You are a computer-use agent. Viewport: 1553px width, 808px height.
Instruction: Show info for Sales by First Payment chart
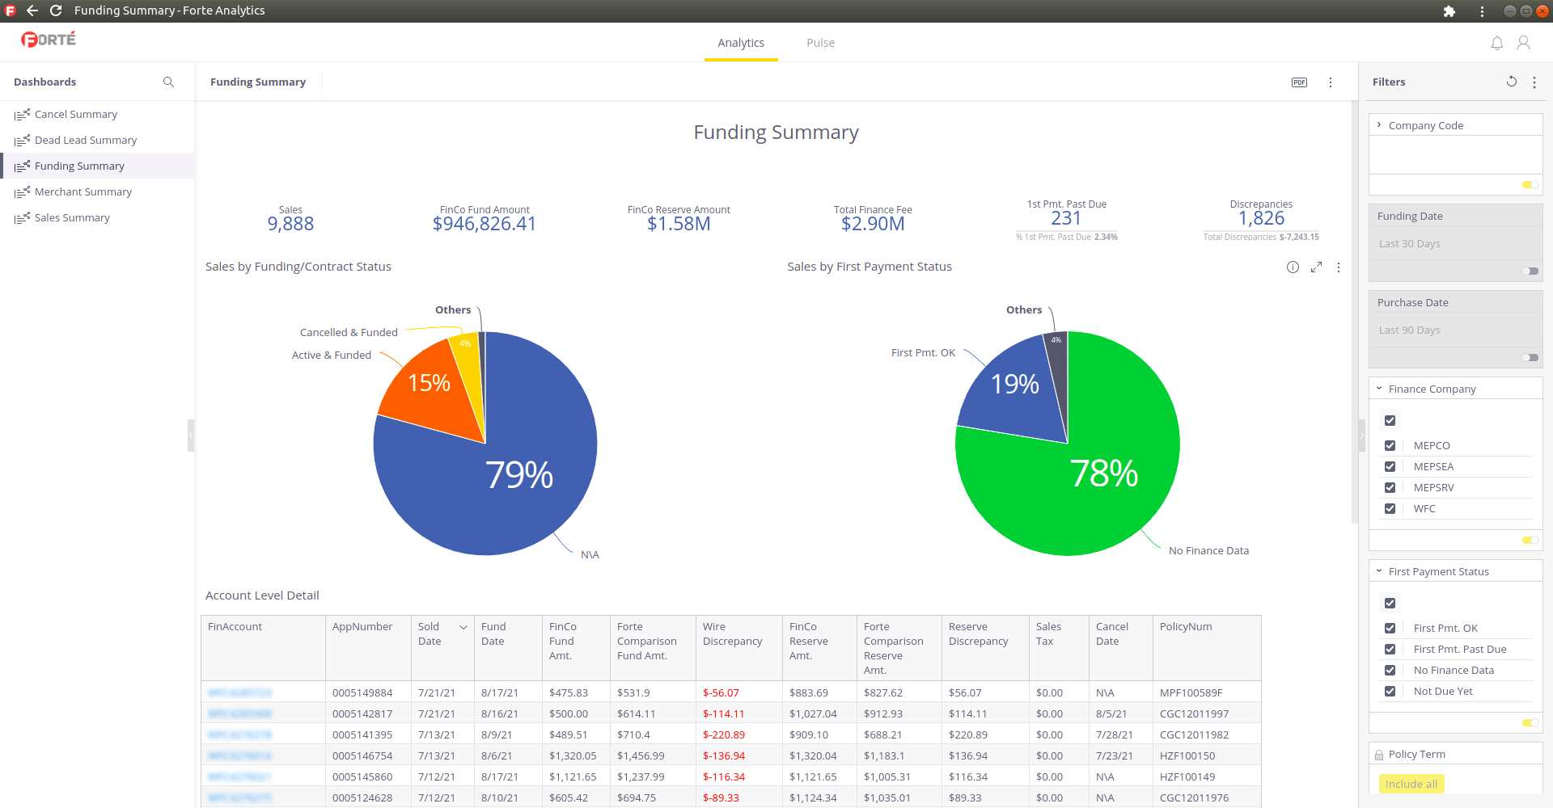1293,267
